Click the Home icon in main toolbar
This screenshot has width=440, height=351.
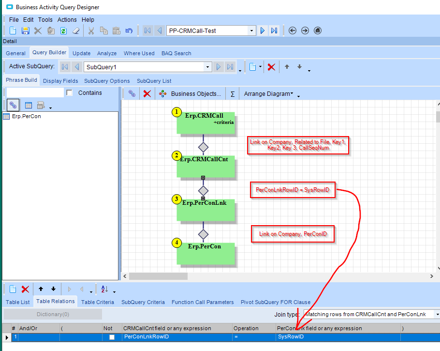click(317, 31)
